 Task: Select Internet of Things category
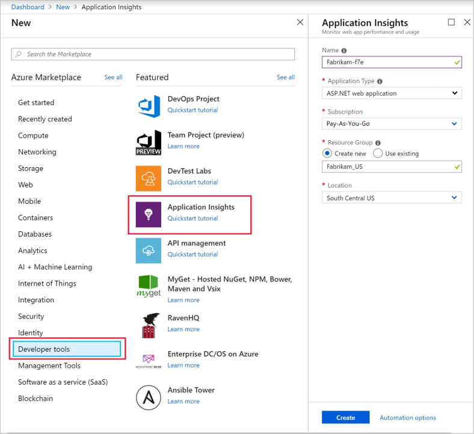[47, 283]
